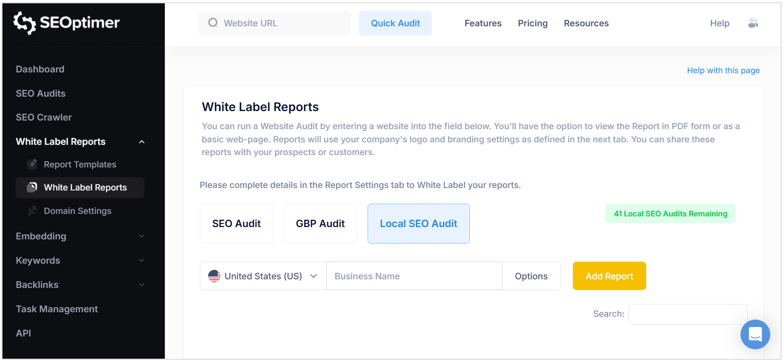Click the Keywords sidebar label
Screen dimensions: 783x362
tap(38, 260)
